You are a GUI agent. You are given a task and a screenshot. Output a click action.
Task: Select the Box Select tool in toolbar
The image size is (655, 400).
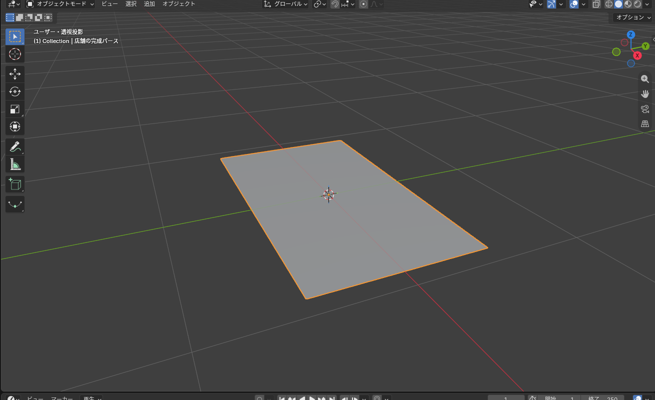15,37
